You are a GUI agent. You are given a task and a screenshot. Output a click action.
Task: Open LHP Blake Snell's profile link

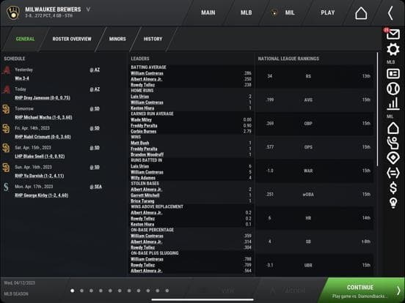tap(40, 157)
